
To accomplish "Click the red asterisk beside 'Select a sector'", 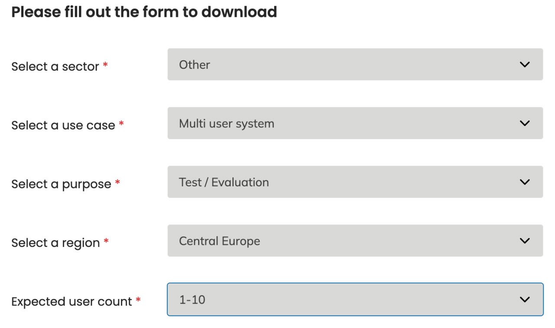I will pyautogui.click(x=105, y=66).
